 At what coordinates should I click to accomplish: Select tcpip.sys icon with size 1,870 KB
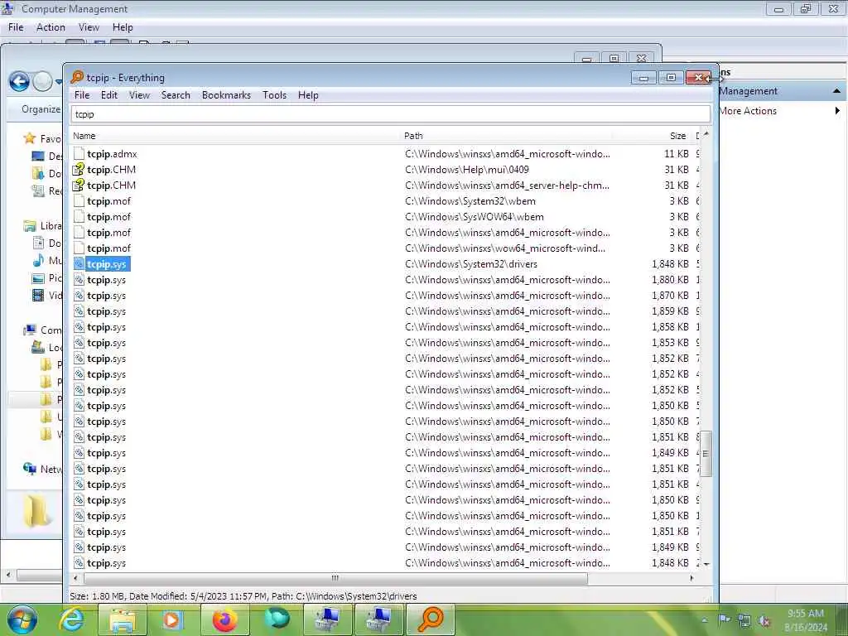tap(79, 296)
